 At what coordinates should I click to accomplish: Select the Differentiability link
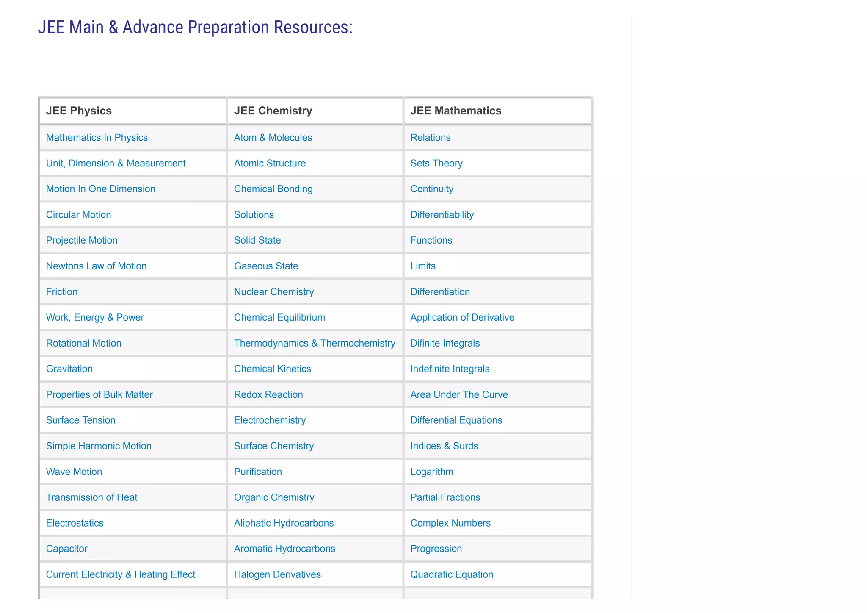pos(442,215)
